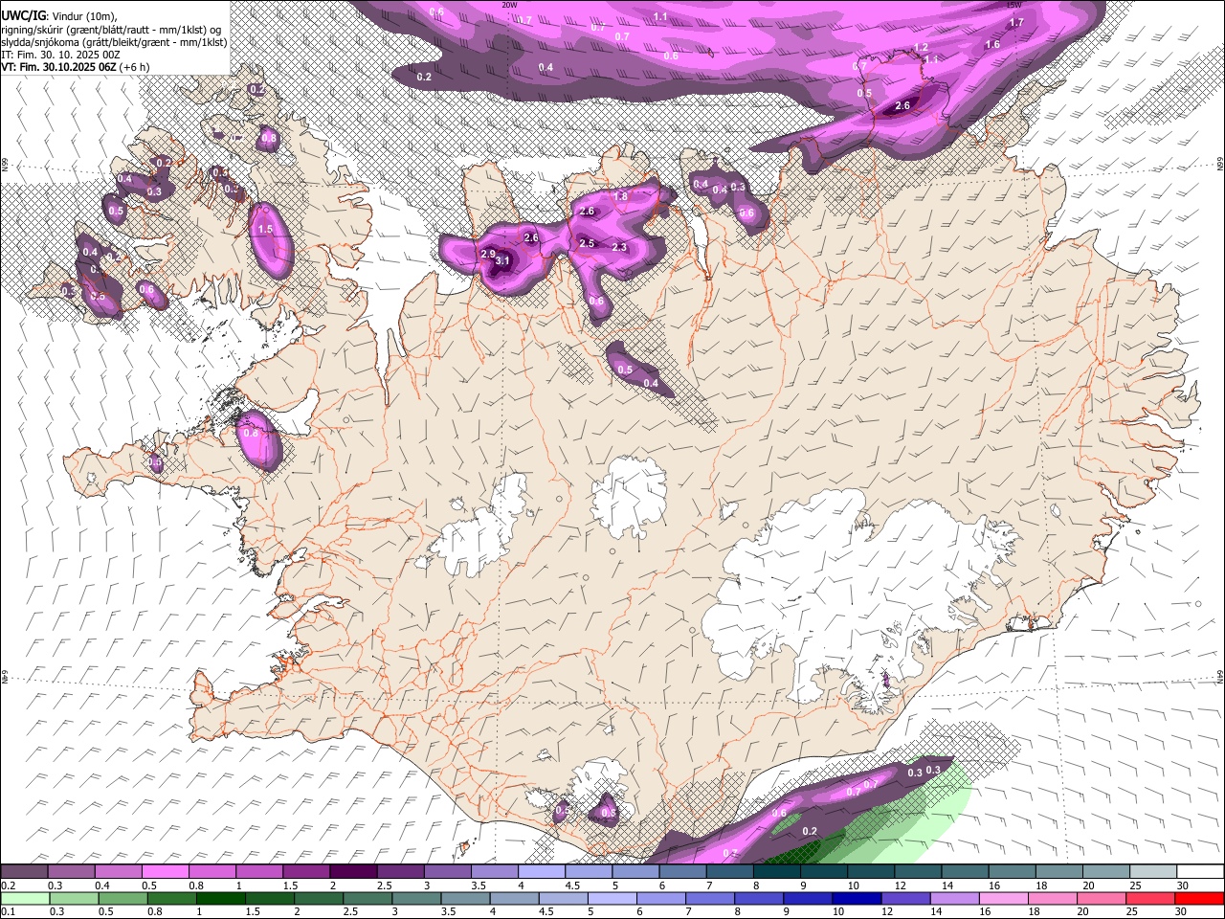The image size is (1225, 919).
Task: Click the '1.5' value on the Westfjords oval blob
Action: 265,230
